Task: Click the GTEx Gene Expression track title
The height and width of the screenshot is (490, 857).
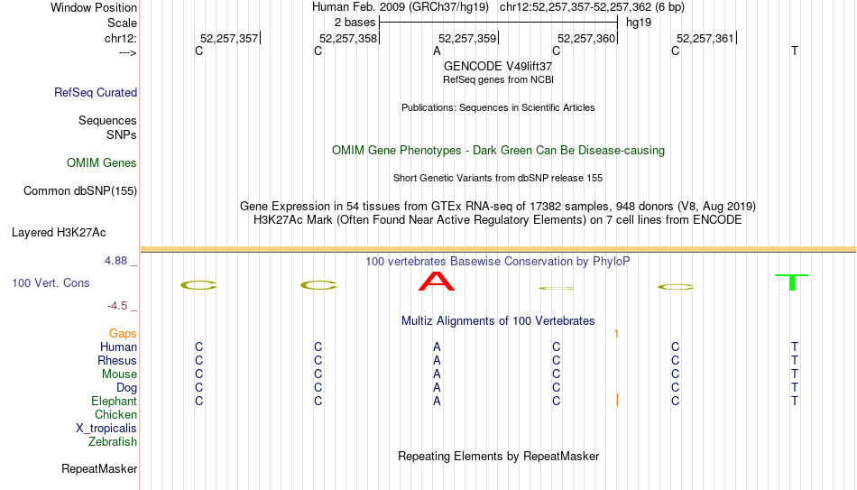Action: click(498, 206)
